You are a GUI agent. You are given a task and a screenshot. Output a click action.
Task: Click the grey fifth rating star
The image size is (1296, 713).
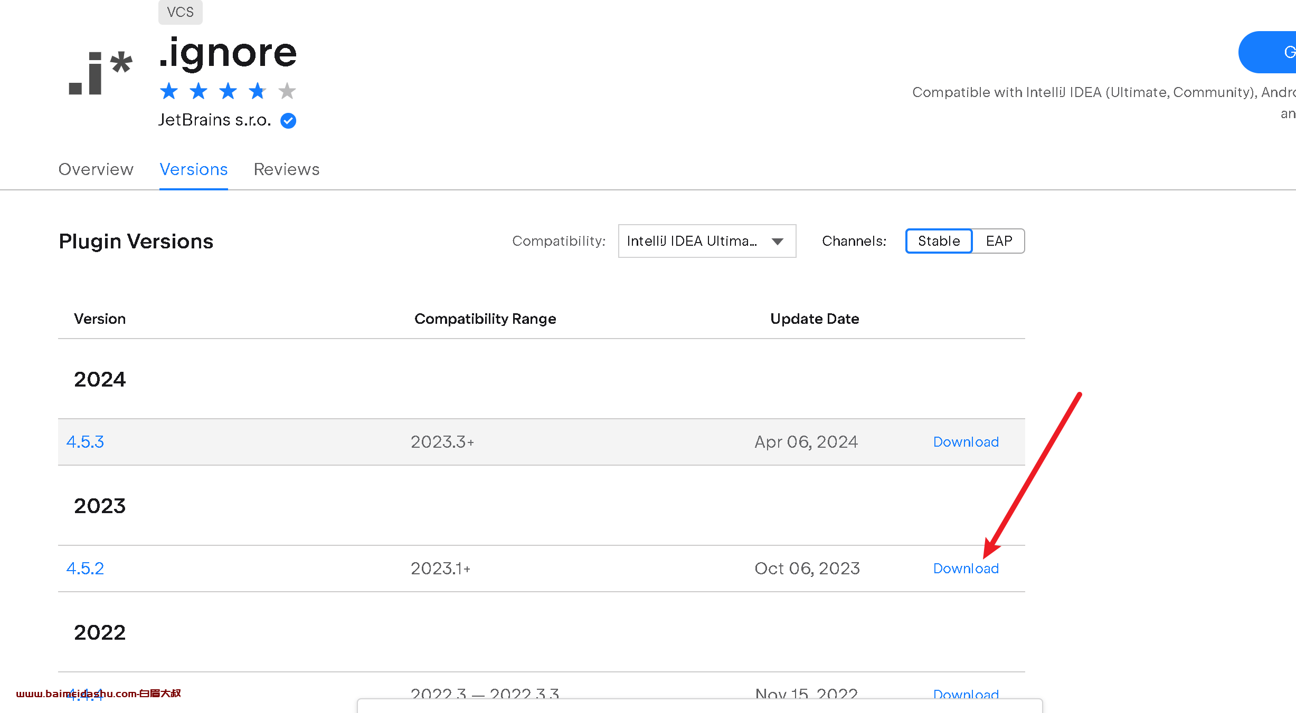tap(287, 91)
